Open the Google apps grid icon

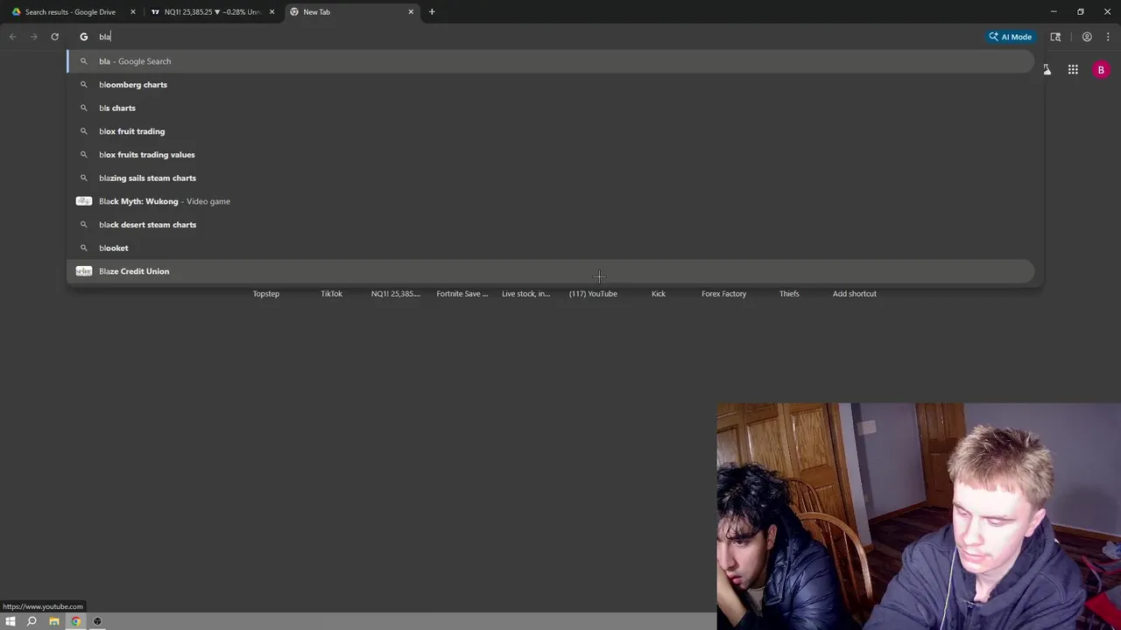1073,70
